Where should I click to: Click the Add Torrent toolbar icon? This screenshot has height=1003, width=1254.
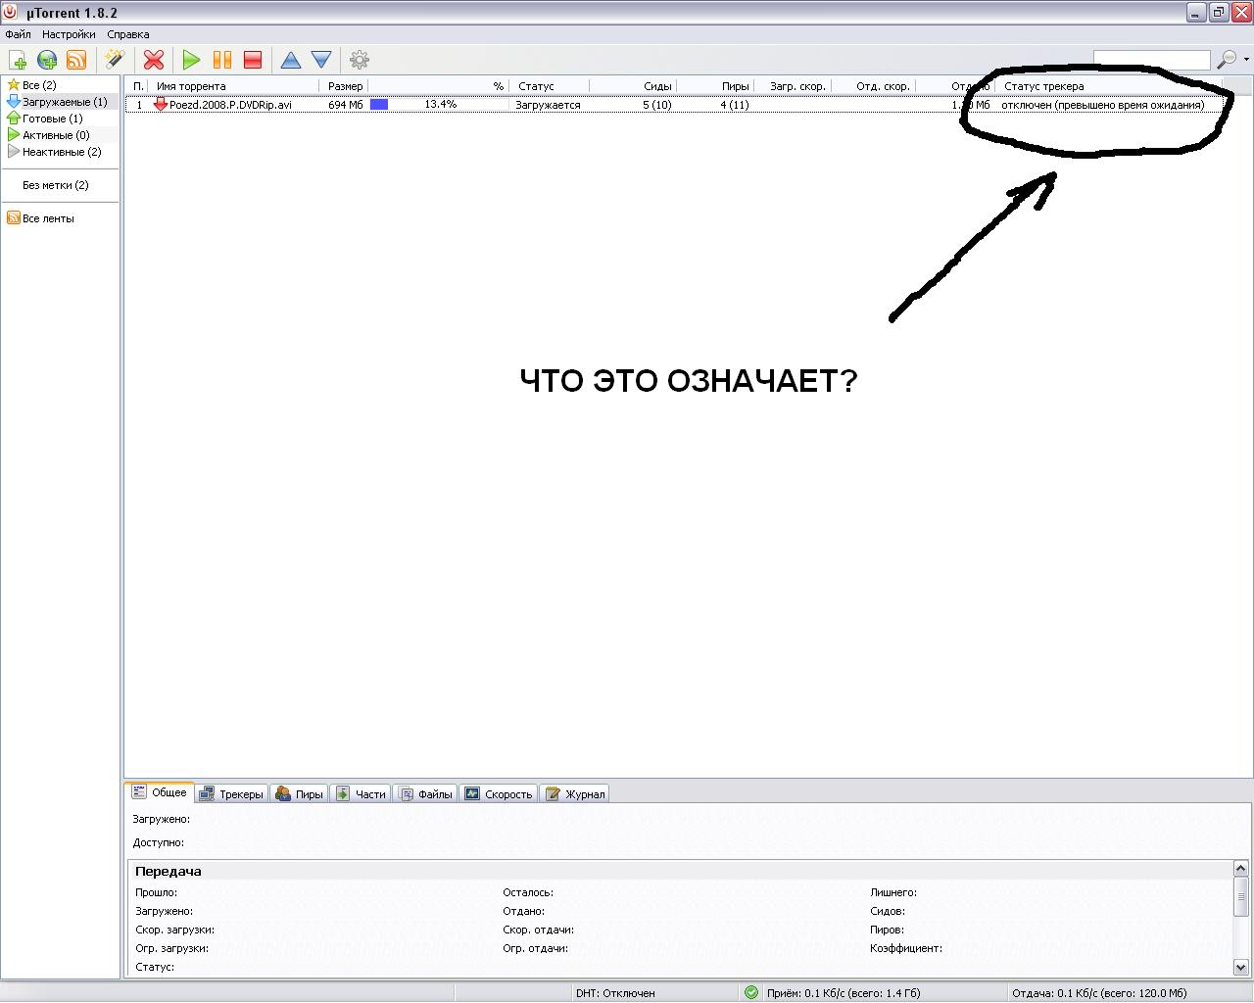[x=18, y=61]
